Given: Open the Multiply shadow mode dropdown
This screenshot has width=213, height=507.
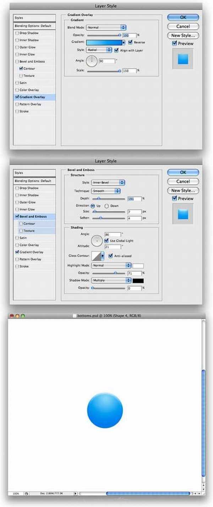Looking at the screenshot, I should coord(111,281).
